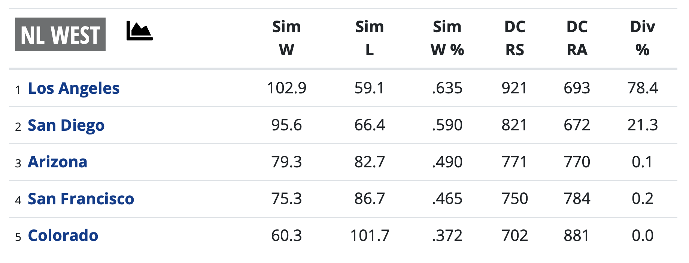Open the Arizona team link
Image resolution: width=689 pixels, height=263 pixels.
[x=58, y=162]
